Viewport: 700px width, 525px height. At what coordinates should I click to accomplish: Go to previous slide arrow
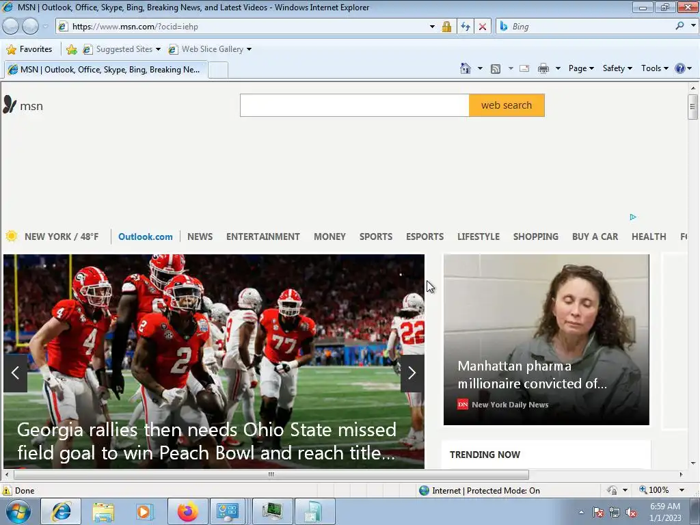pos(15,373)
